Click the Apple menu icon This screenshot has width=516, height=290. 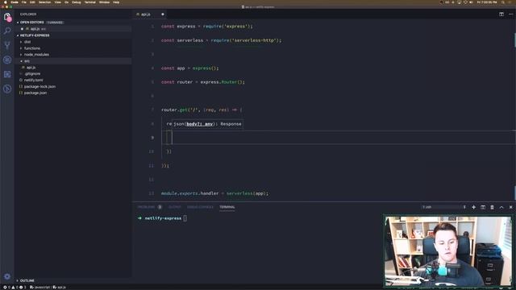pos(6,2)
